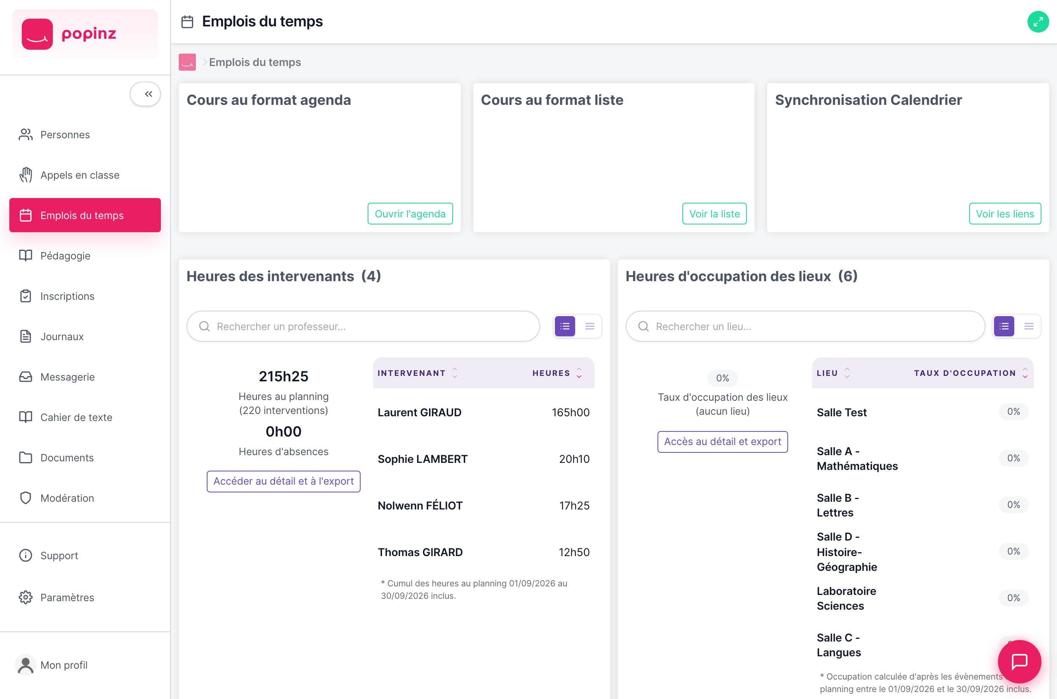Sort by the HEURES column

pos(558,373)
